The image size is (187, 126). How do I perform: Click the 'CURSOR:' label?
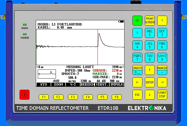click(100, 71)
